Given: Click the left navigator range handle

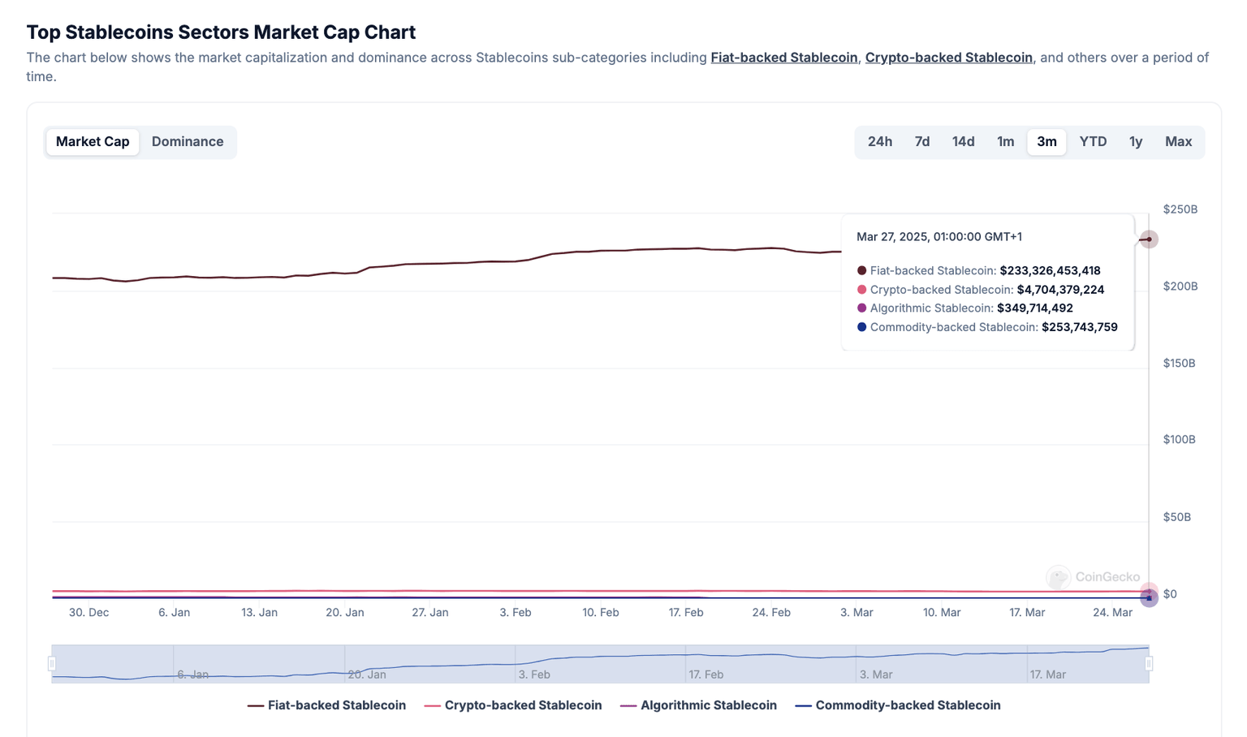Looking at the screenshot, I should point(52,664).
